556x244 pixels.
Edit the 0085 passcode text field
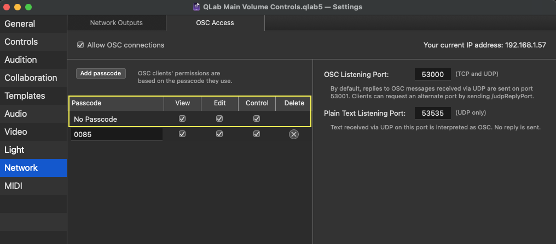116,134
